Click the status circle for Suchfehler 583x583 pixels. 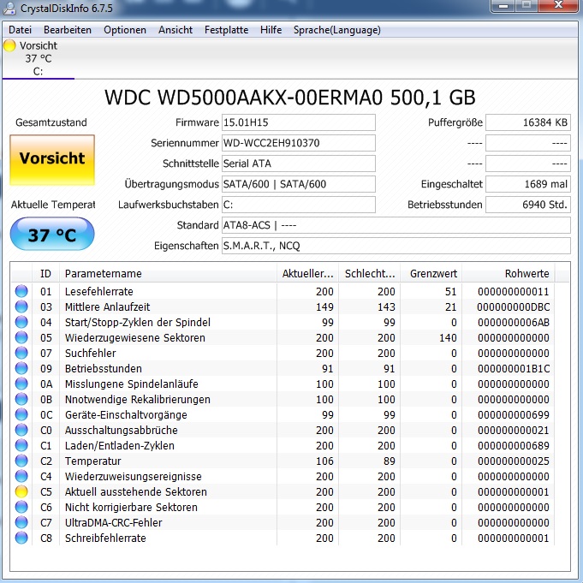tap(21, 353)
